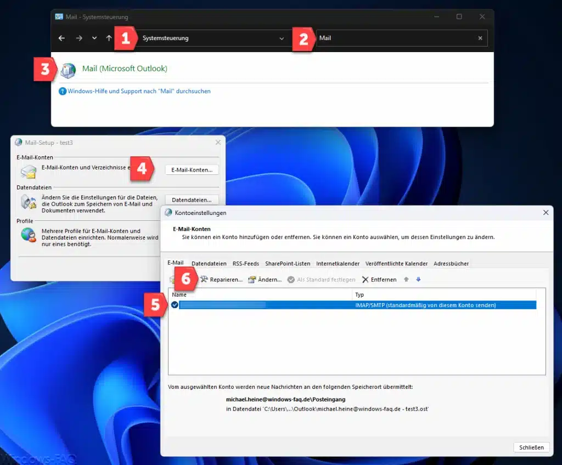This screenshot has width=562, height=465.
Task: Move account down with blue arrow
Action: click(418, 280)
